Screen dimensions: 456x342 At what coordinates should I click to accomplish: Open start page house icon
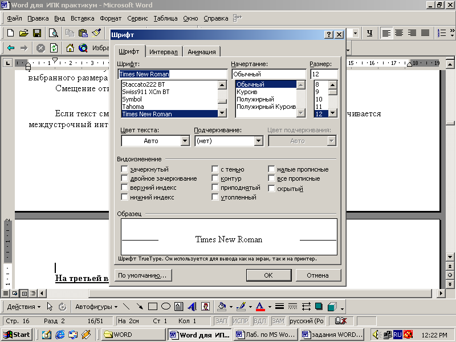(70, 48)
